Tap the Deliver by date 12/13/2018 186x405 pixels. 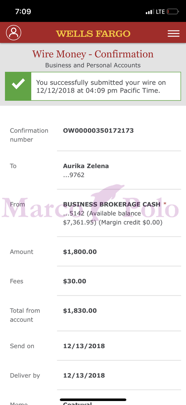pos(84,375)
